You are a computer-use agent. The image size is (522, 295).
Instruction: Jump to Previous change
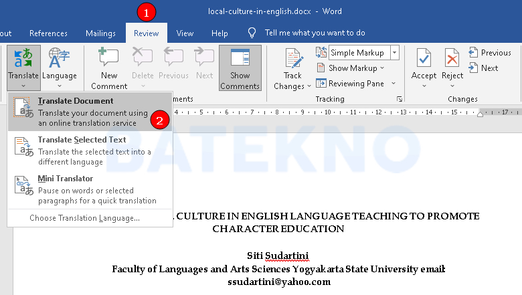(490, 53)
